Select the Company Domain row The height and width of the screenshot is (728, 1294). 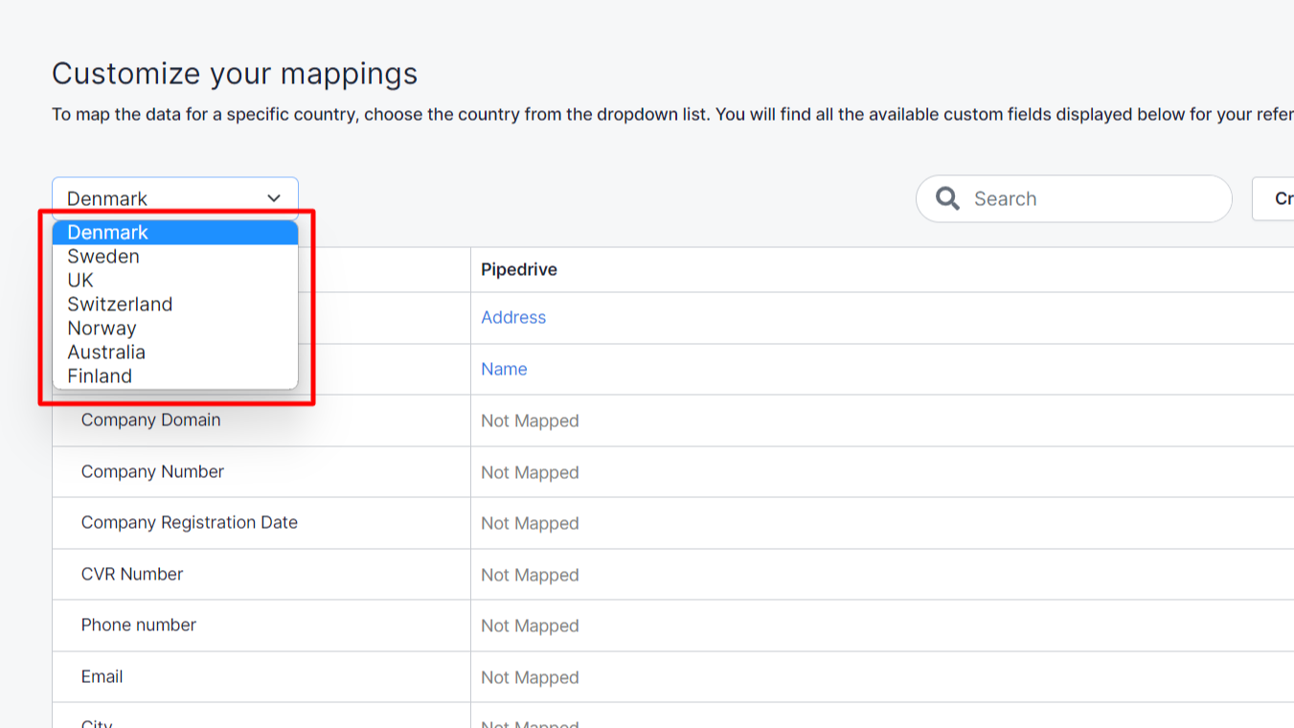pos(150,420)
